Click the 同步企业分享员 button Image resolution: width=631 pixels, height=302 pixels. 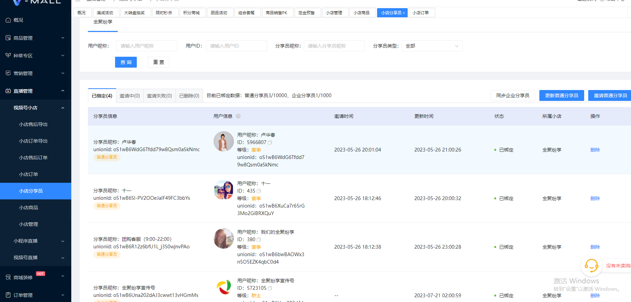(x=513, y=95)
